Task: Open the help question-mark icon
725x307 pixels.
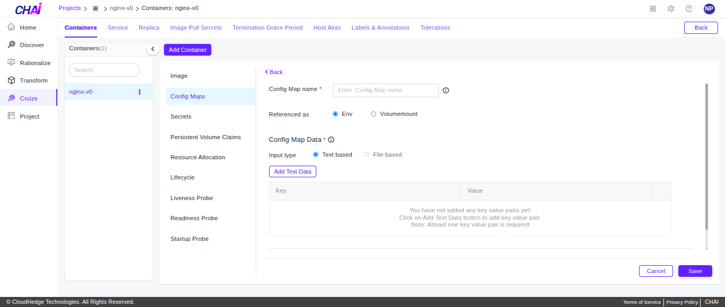Action: (689, 8)
